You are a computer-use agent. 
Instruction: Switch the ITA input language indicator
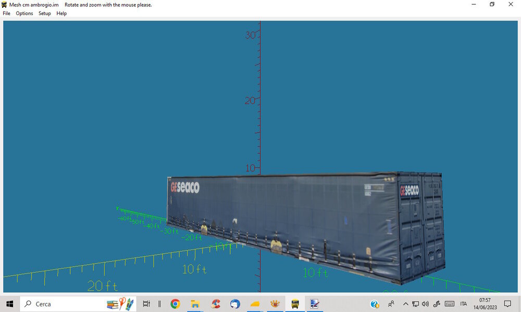464,304
